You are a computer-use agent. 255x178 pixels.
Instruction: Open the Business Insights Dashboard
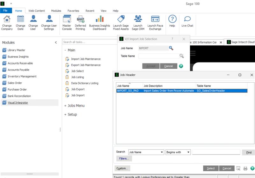(99, 23)
